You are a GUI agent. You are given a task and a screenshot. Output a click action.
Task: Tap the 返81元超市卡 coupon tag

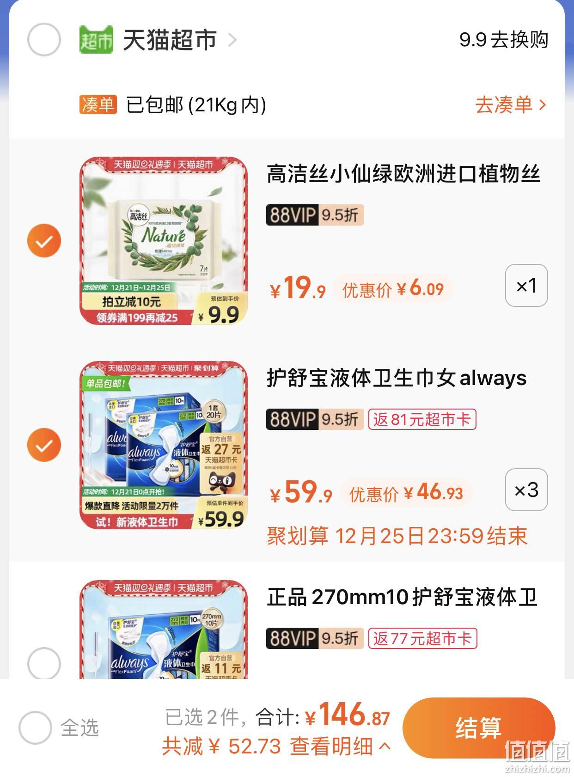pyautogui.click(x=422, y=419)
